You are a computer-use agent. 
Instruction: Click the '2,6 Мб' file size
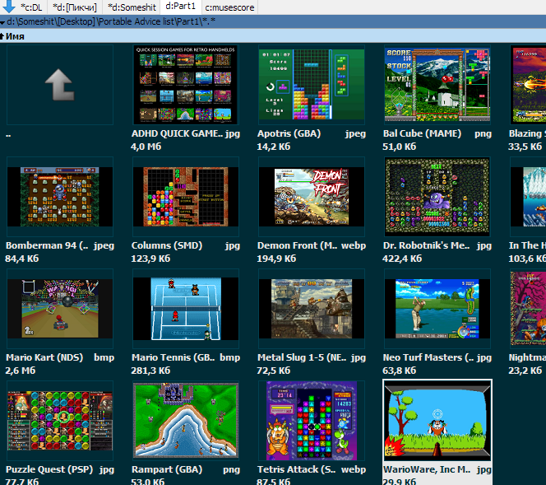click(21, 371)
